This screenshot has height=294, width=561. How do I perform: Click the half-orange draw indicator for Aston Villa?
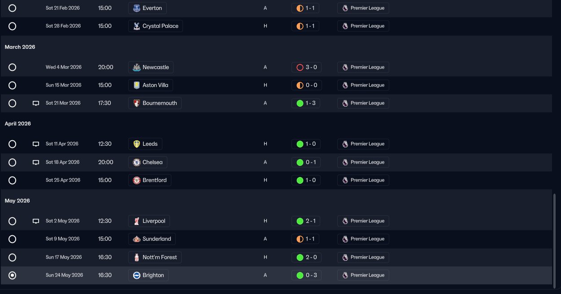coord(300,85)
